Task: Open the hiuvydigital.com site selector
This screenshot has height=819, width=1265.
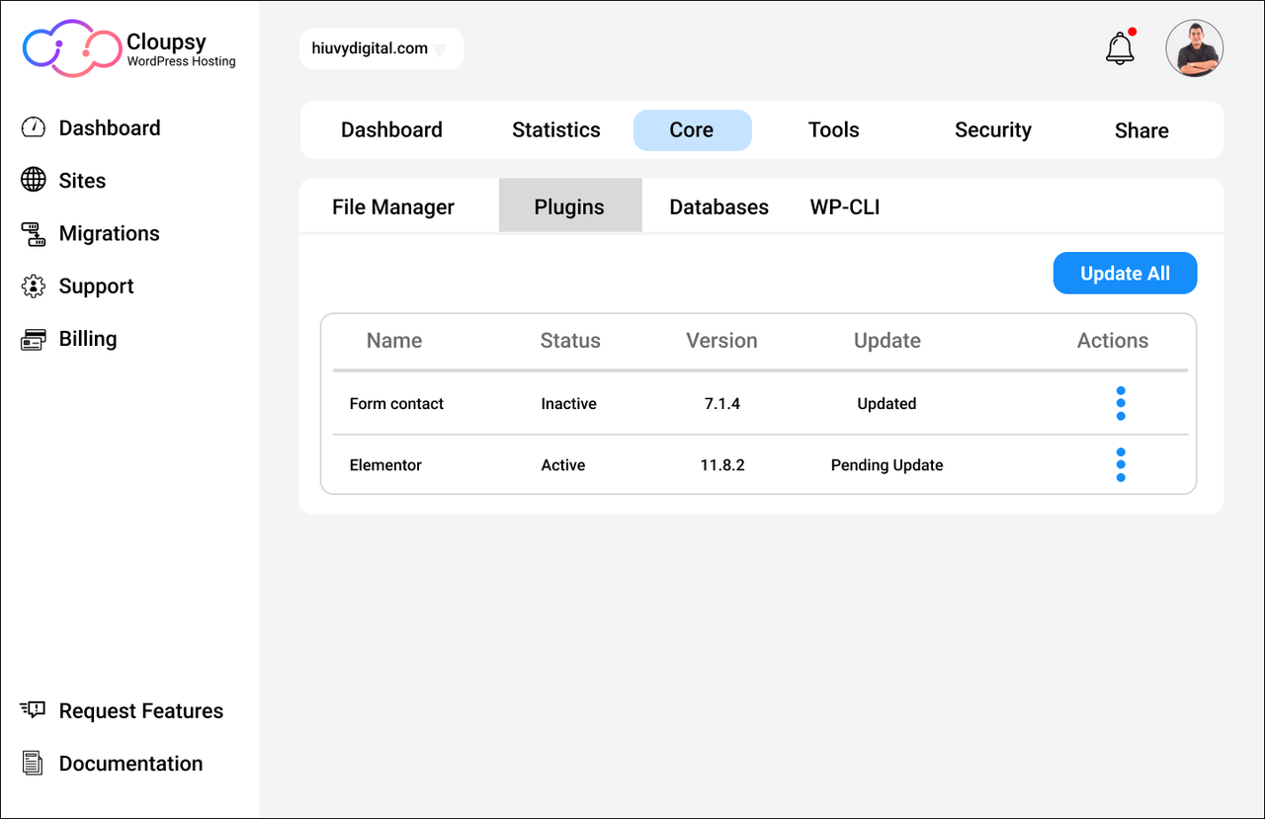Action: [x=380, y=47]
